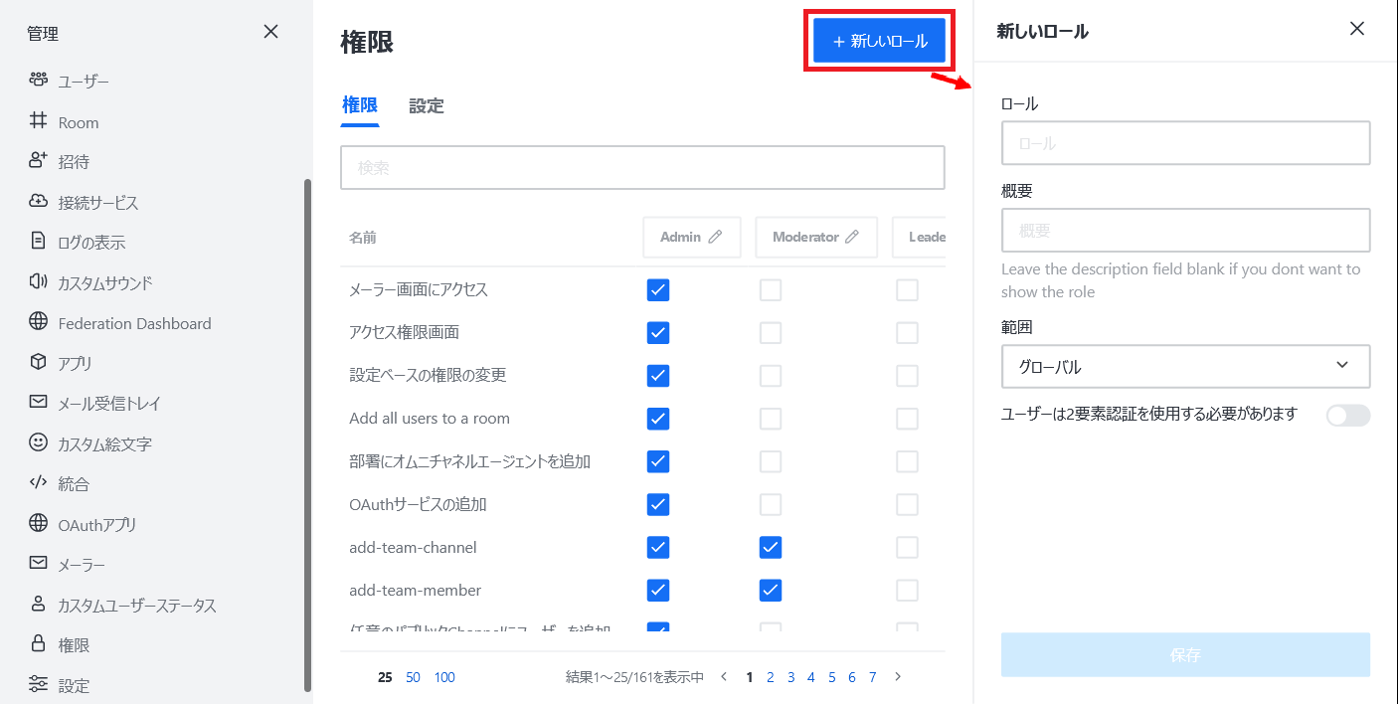Switch to the 設定 tab
Viewport: 1398px width, 704px height.
pos(426,105)
